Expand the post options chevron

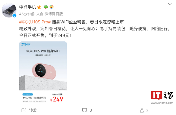[x=170, y=4]
